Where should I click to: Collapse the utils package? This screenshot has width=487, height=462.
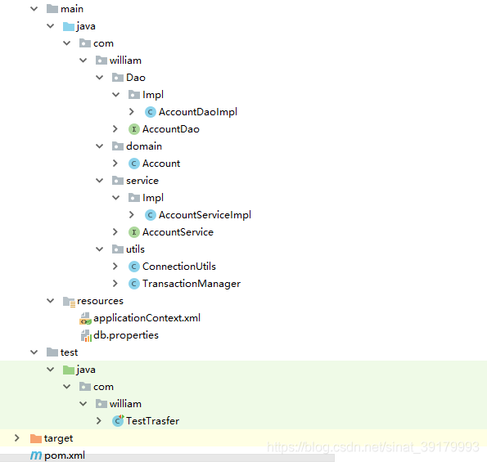pyautogui.click(x=99, y=249)
